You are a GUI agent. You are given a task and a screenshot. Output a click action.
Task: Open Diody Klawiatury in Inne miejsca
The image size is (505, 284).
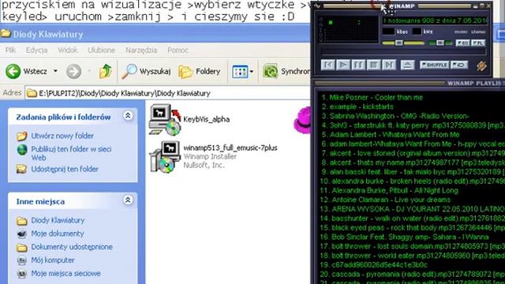58,221
